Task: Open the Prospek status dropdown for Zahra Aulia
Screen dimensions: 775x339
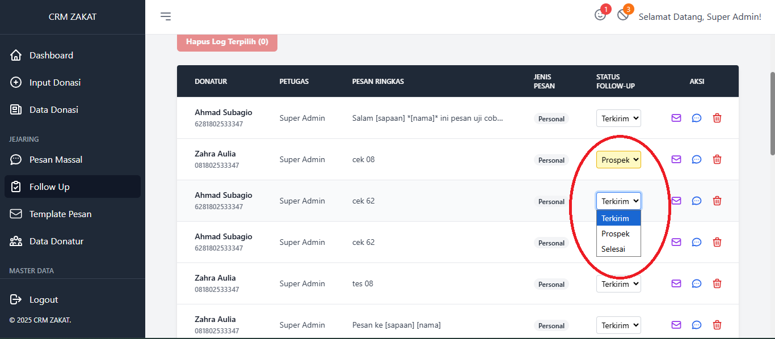Action: [618, 160]
